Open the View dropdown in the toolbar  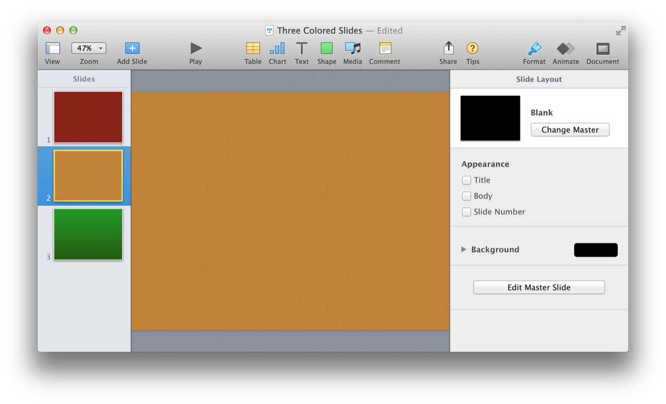tap(52, 49)
